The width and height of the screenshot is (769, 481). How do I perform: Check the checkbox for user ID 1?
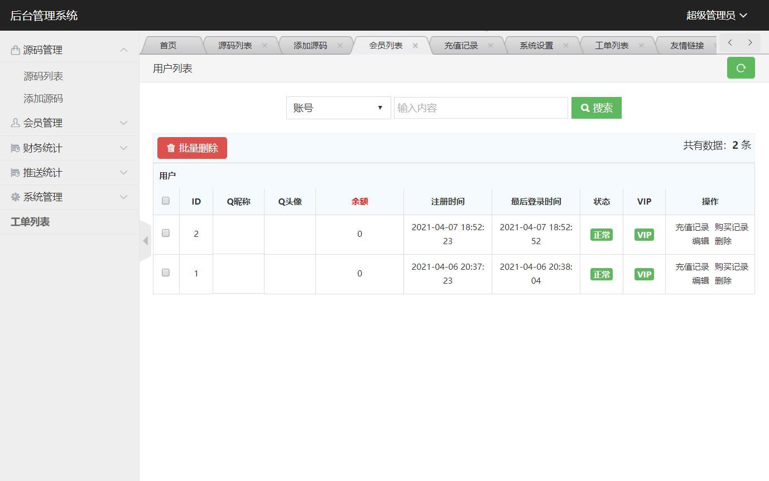166,273
